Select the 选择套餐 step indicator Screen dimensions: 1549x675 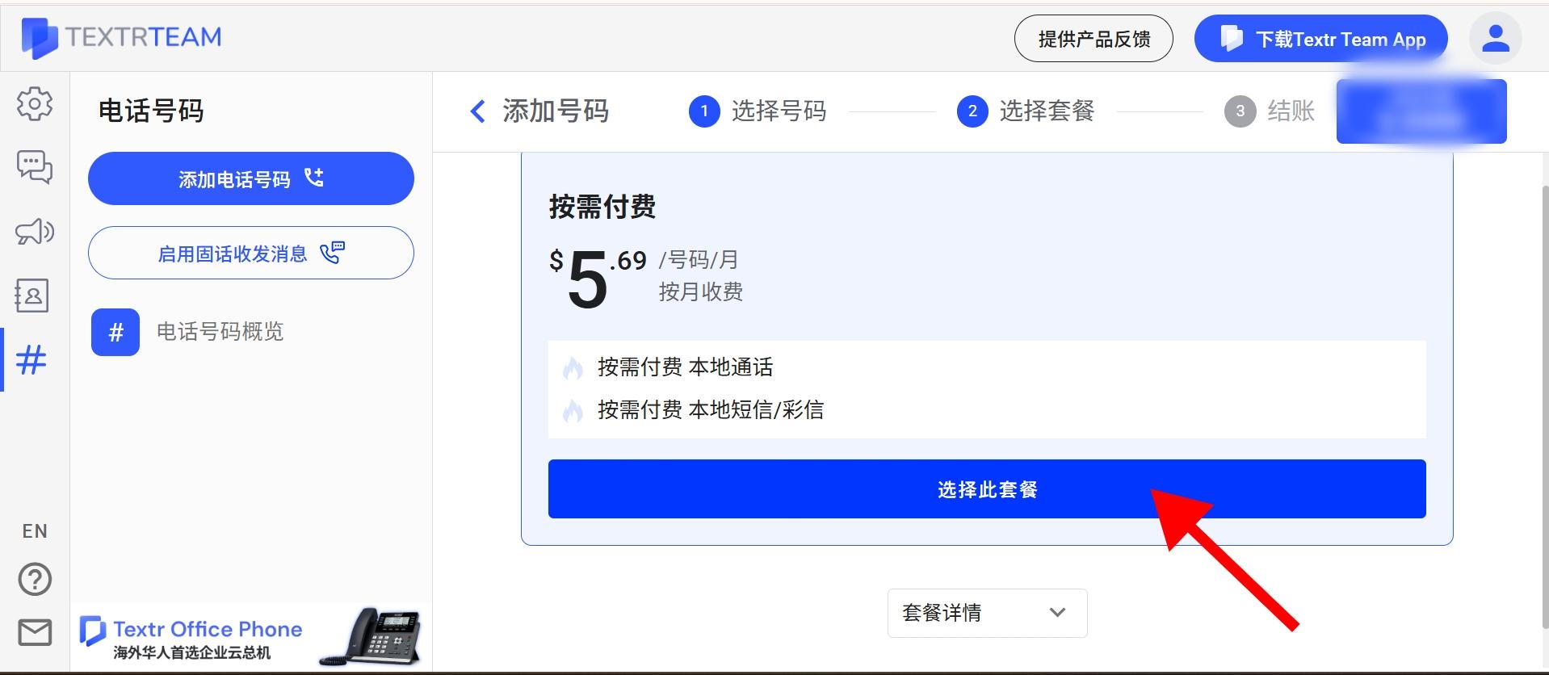click(x=1026, y=111)
